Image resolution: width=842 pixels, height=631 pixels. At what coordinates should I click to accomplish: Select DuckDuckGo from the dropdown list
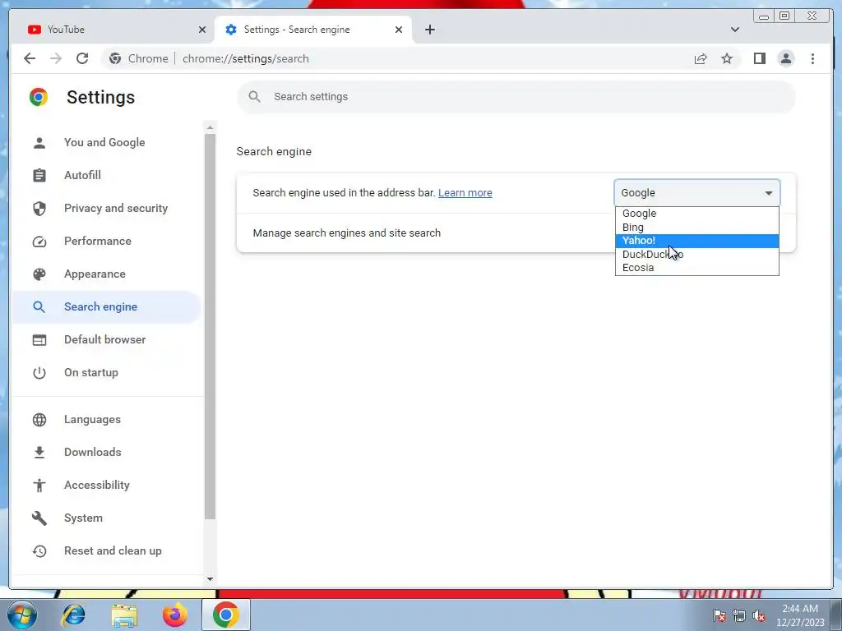(697, 255)
